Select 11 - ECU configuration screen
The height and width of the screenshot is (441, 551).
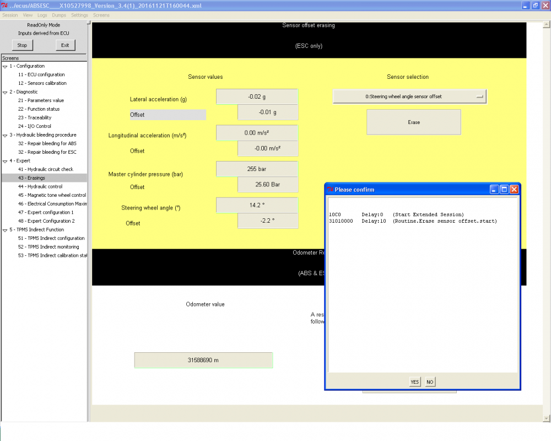click(41, 74)
